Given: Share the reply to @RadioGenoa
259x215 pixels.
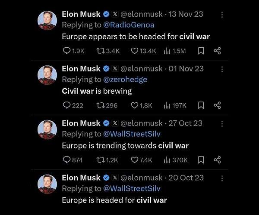Looking at the screenshot, I should pos(218,51).
